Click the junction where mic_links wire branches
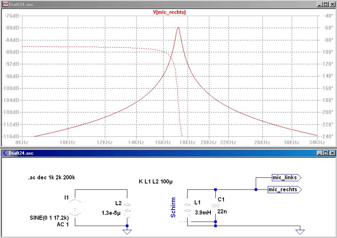Image resolution: width=337 pixels, height=238 pixels. 256,189
